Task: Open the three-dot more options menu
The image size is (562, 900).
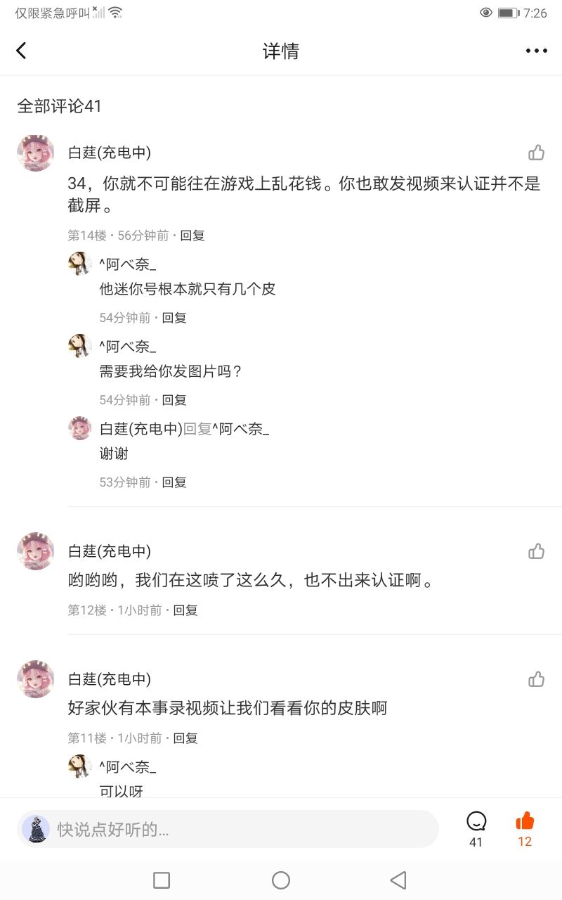Action: coord(536,51)
